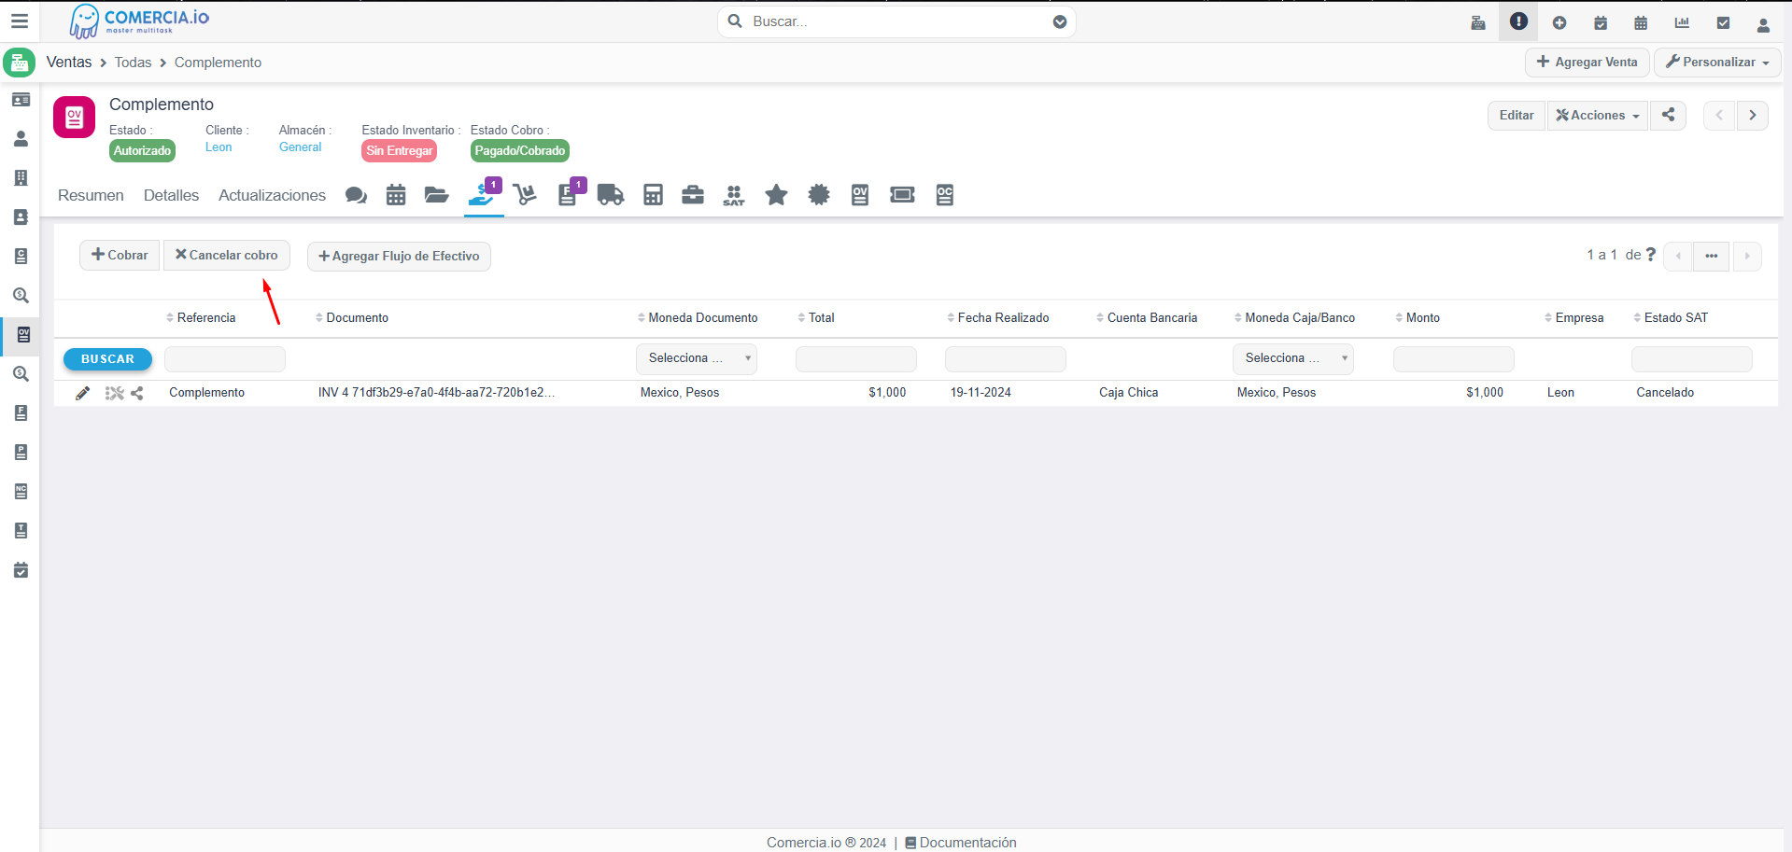Viewport: 1792px width, 852px height.
Task: Sort table by Fecha Realizado column
Action: click(x=998, y=318)
